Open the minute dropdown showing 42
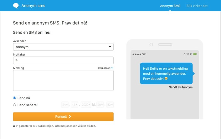221x139 pixels. [x=110, y=105]
